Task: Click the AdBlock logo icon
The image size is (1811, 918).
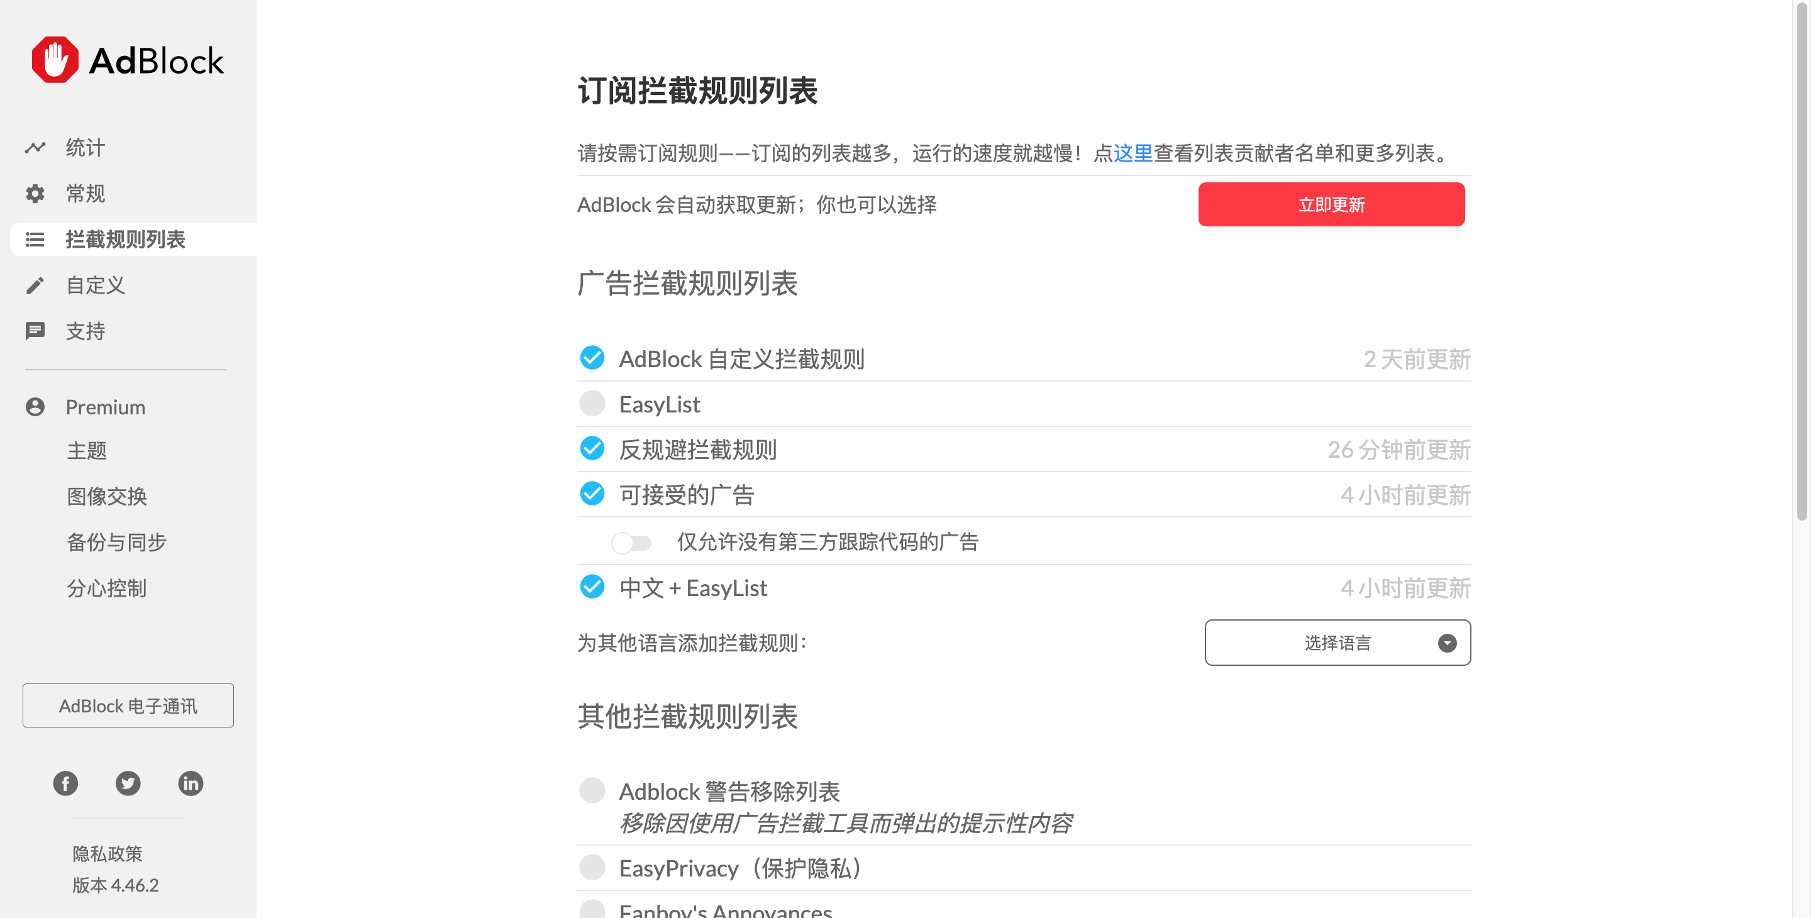Action: click(x=55, y=60)
